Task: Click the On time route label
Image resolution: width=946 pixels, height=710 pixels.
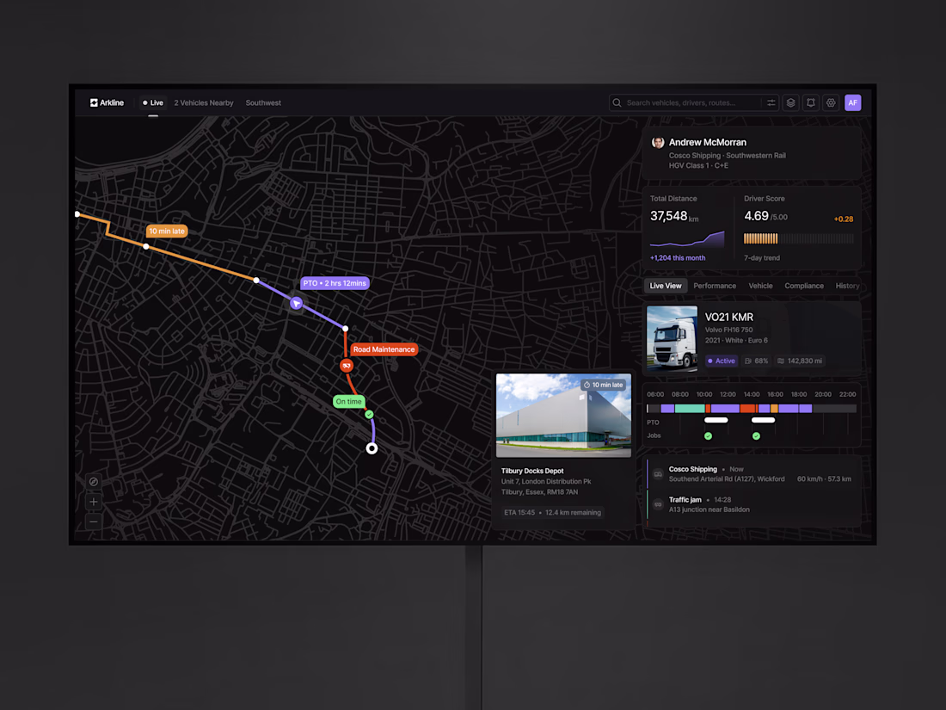Action: point(348,402)
